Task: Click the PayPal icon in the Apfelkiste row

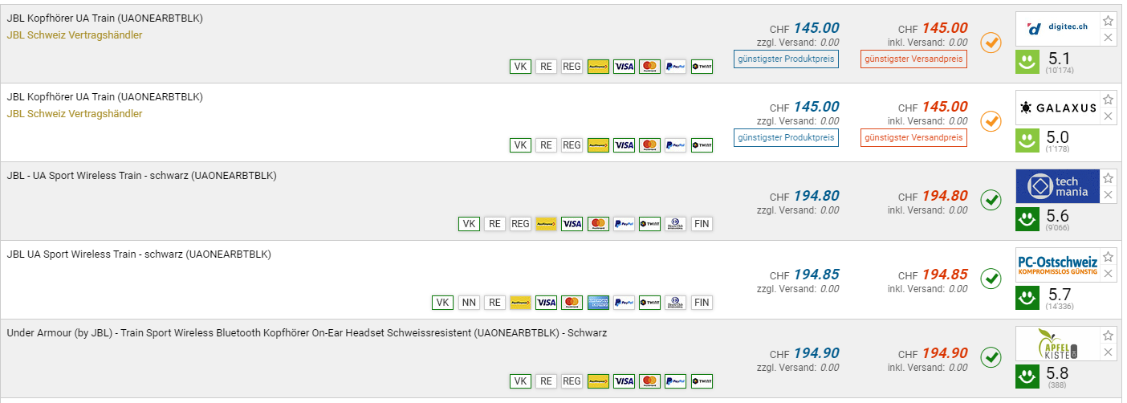Action: (x=675, y=381)
